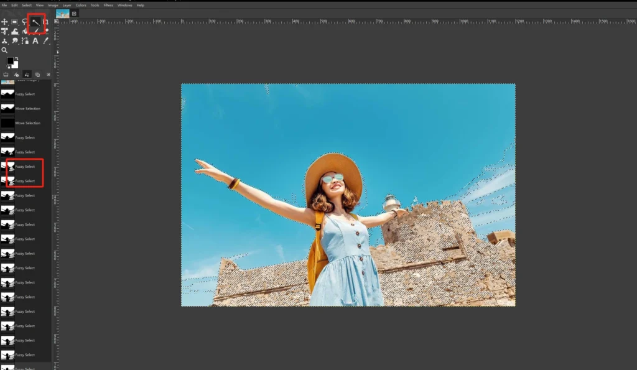
Task: Select the Text tool
Action: pyautogui.click(x=35, y=40)
